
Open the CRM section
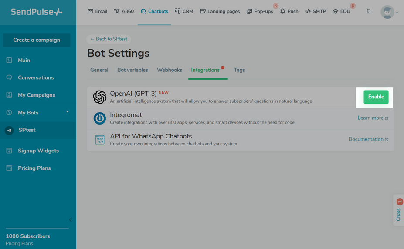(x=184, y=11)
